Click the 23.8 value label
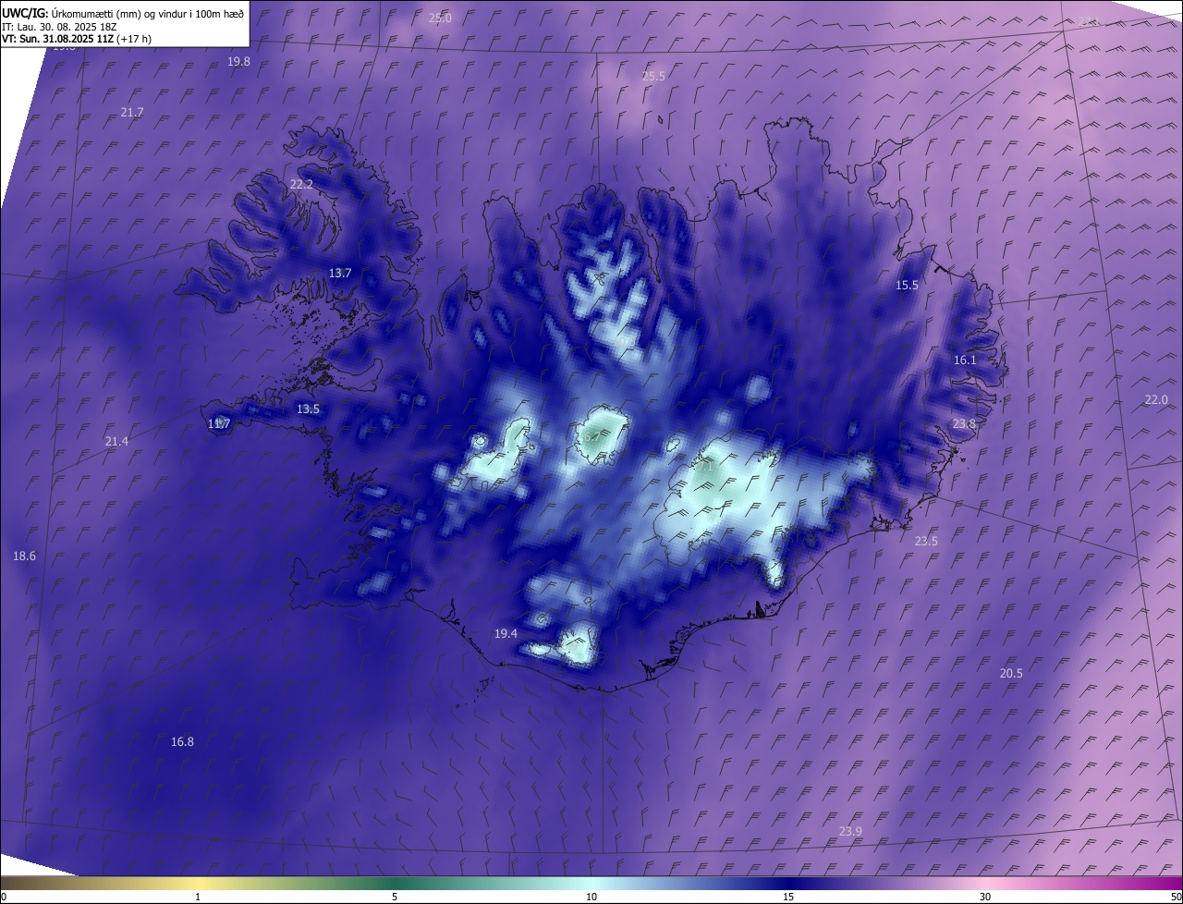 (964, 423)
